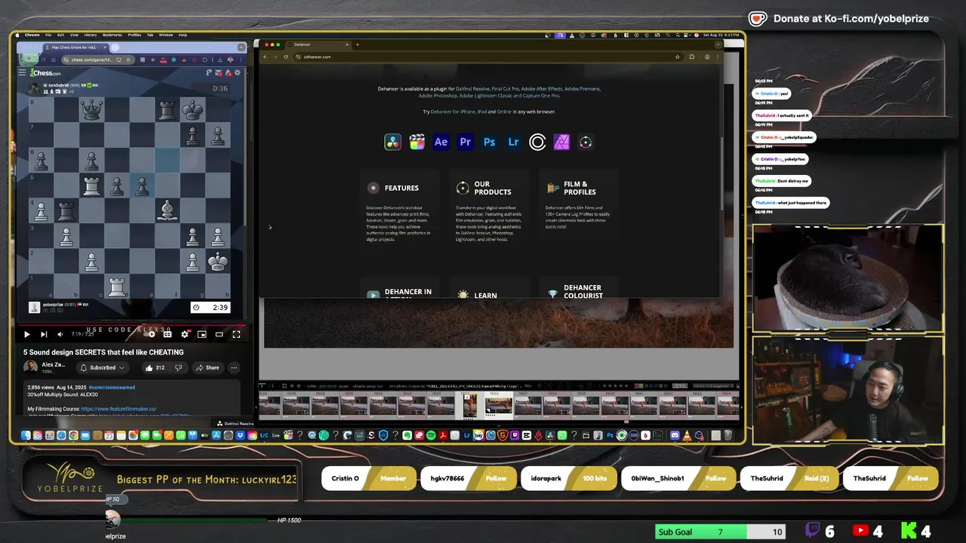This screenshot has height=543, width=966.
Task: Open Finder from the Dock
Action: [26, 435]
